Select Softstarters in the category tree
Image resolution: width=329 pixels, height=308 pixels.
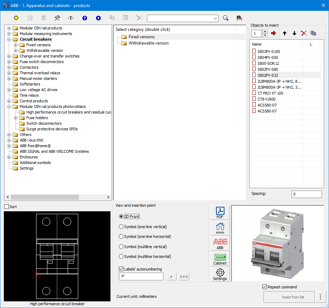tap(30, 84)
